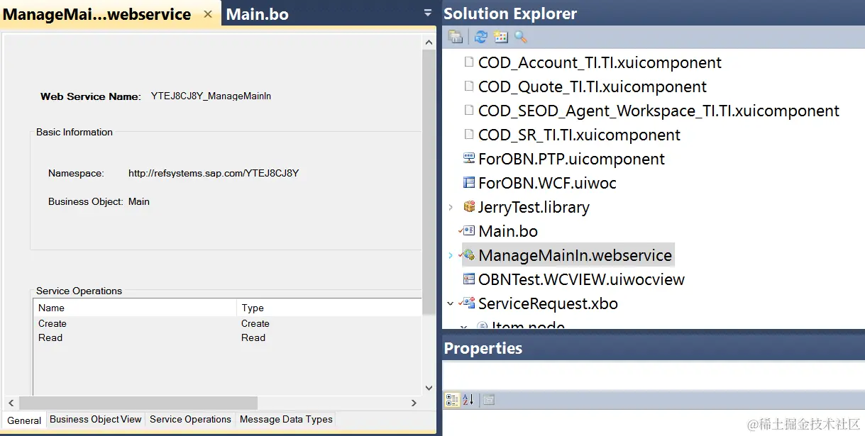Click the Add New Item icon in Solution Explorer
865x436 pixels.
[x=500, y=37]
